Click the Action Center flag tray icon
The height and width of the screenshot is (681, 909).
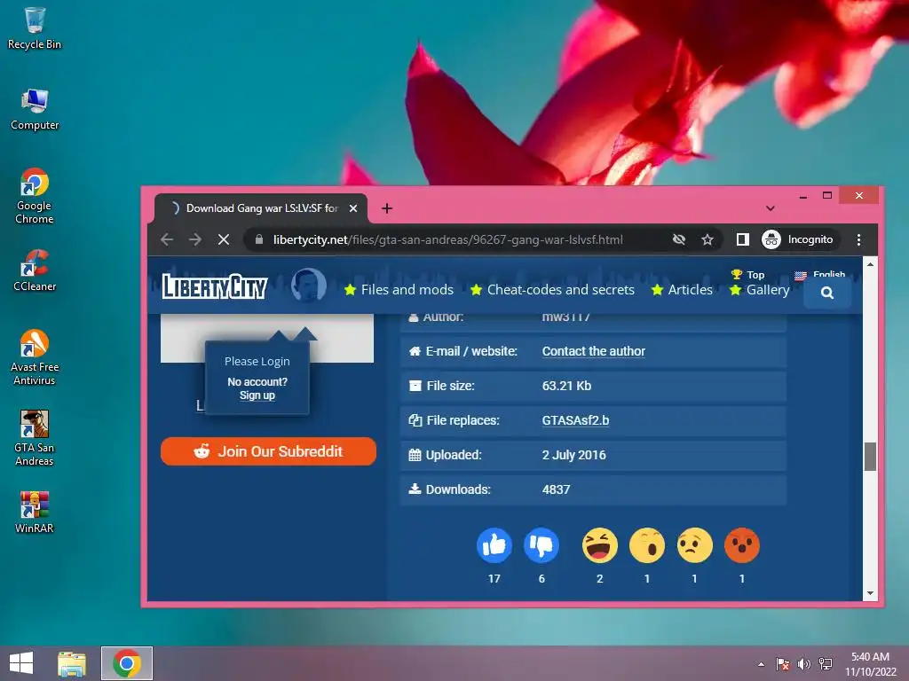tap(782, 664)
